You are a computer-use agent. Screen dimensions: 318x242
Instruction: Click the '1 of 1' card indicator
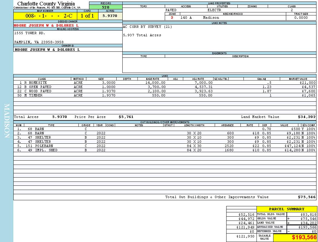pyautogui.click(x=87, y=16)
